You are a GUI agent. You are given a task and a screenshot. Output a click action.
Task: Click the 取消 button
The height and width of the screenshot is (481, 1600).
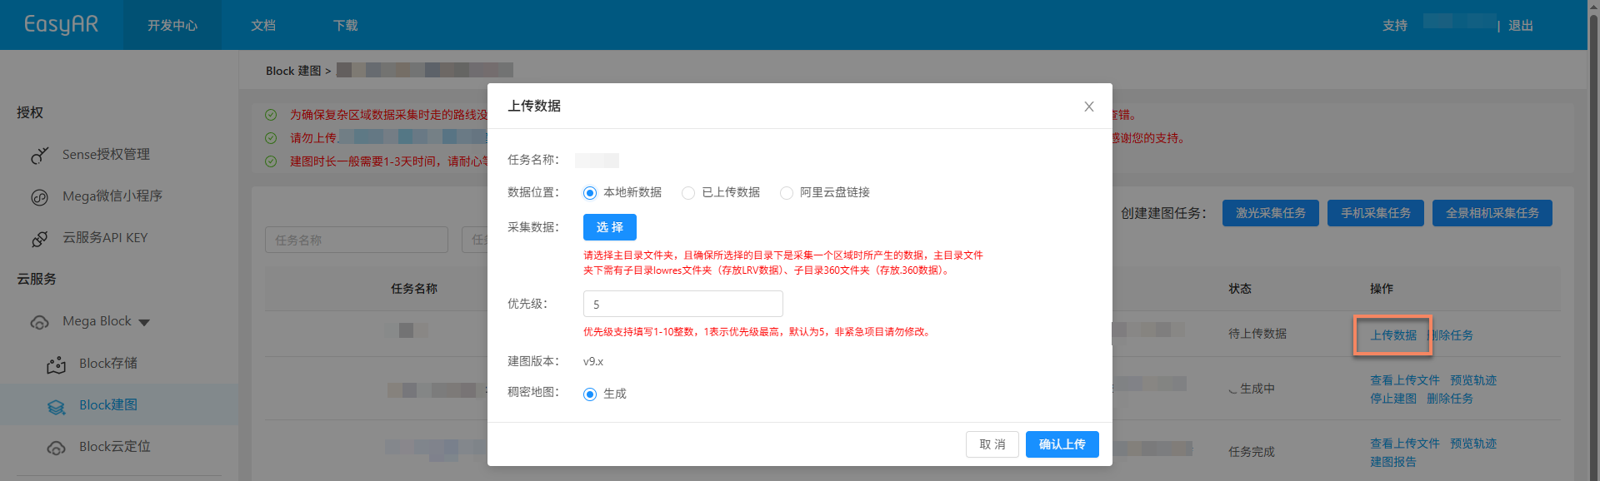(x=992, y=444)
